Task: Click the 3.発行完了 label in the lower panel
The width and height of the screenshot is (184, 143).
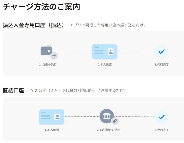Action: coord(161,130)
